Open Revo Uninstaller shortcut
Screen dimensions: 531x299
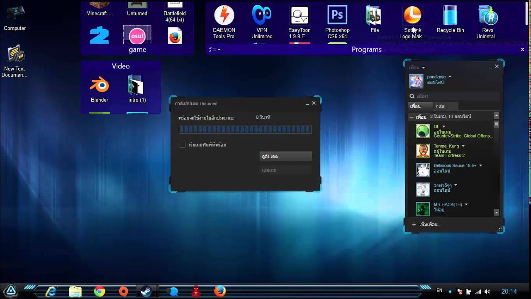point(488,22)
